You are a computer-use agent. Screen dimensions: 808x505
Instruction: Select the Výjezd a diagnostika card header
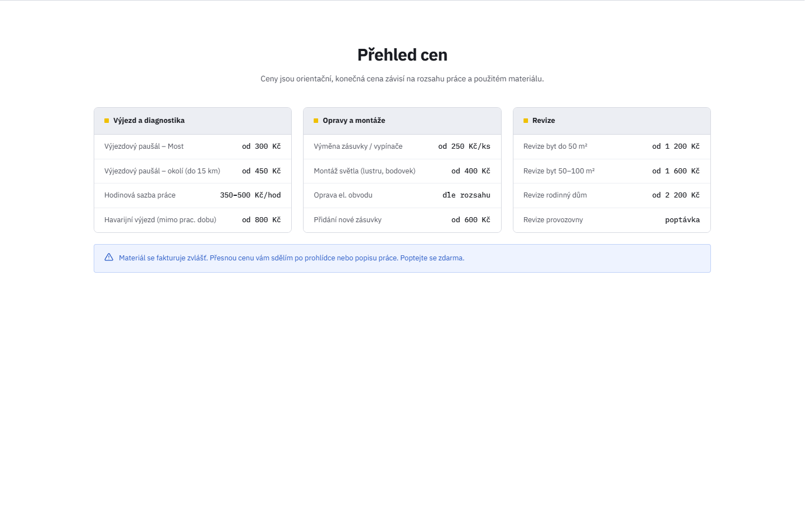pyautogui.click(x=192, y=121)
